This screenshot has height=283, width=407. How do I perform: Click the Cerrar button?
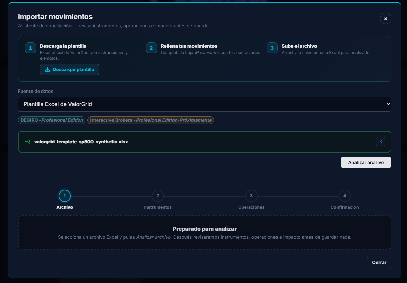point(379,262)
